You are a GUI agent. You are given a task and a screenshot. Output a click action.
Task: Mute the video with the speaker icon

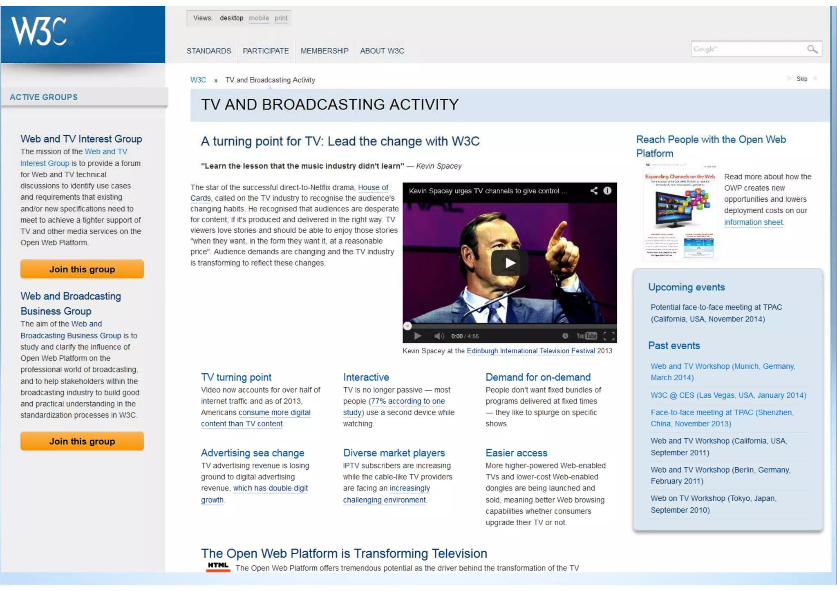pos(439,336)
